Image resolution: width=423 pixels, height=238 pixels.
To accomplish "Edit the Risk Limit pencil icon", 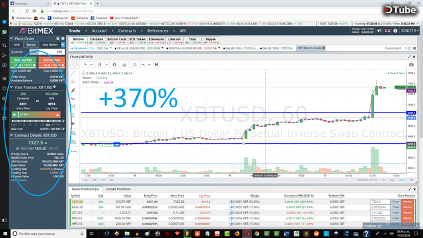I will point(63,129).
